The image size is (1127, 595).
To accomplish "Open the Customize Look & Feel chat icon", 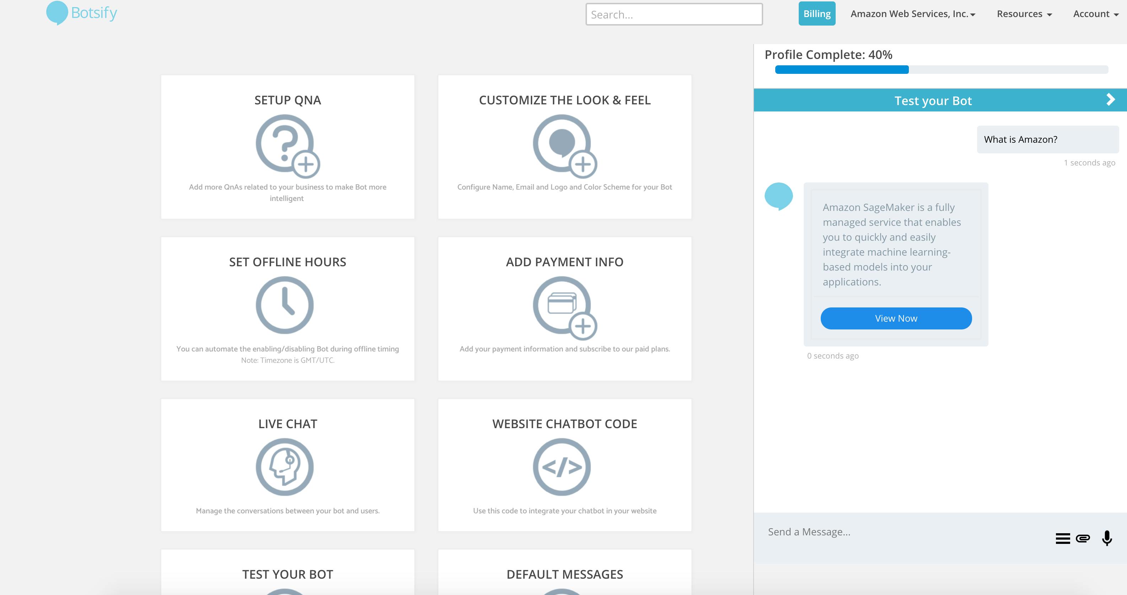I will click(565, 146).
